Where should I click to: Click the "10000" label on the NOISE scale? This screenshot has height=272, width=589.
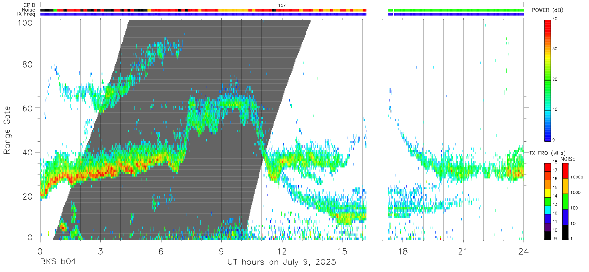coord(576,177)
